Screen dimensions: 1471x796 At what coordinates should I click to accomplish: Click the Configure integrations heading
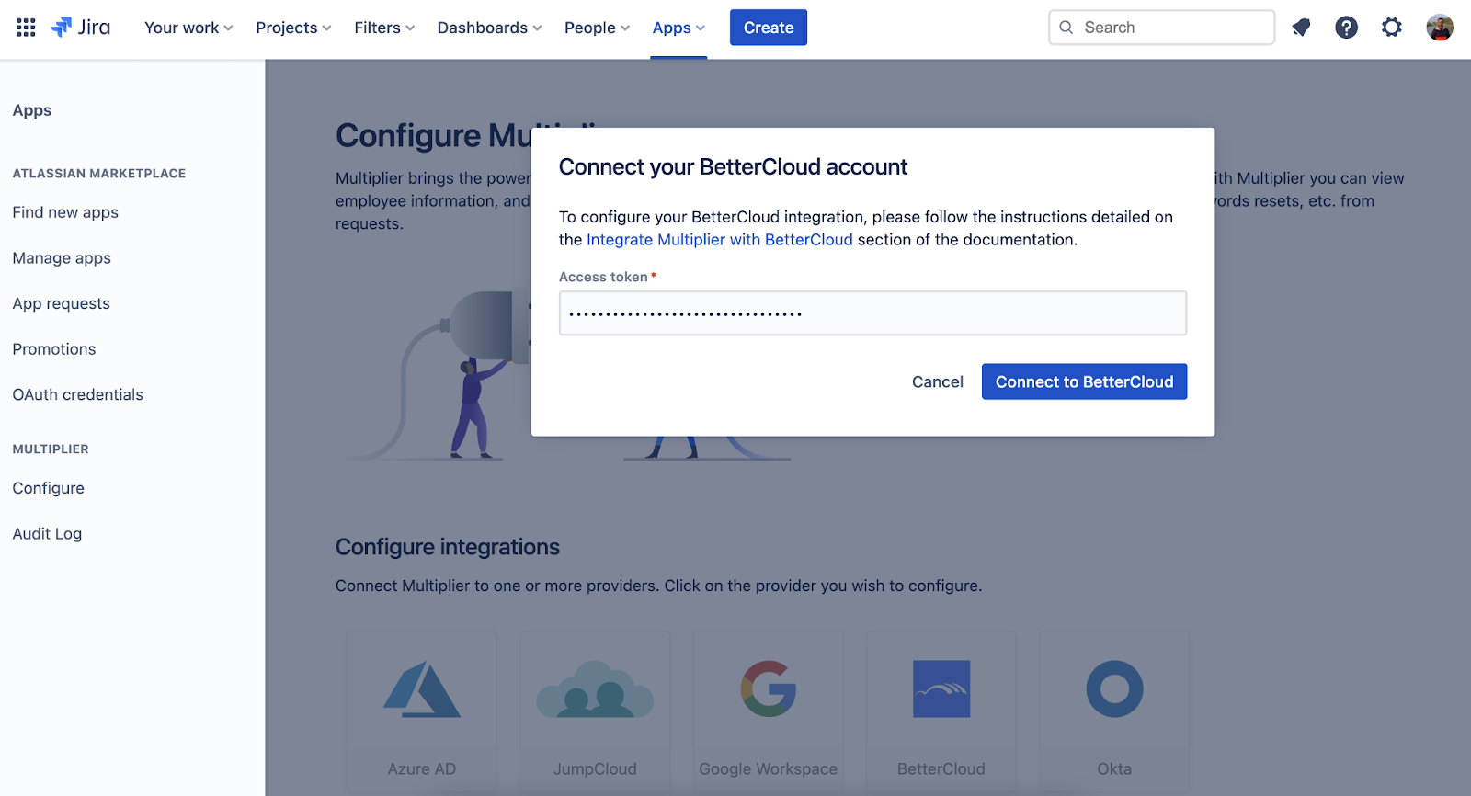pyautogui.click(x=448, y=547)
